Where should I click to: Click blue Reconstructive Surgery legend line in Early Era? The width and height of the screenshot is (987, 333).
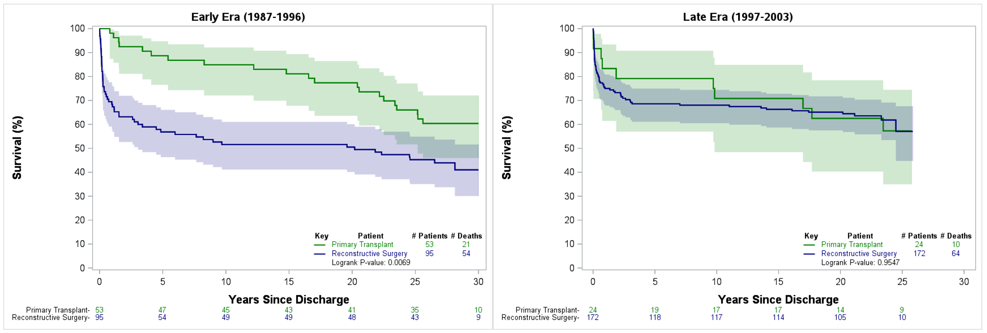[319, 254]
